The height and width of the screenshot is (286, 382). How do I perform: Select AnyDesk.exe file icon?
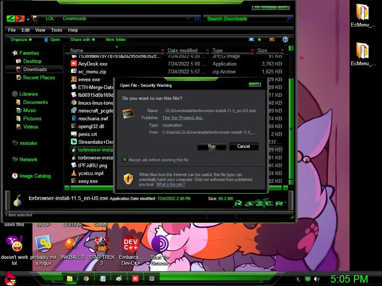click(74, 64)
